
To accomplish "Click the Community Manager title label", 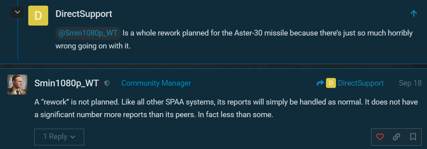I will pos(156,83).
